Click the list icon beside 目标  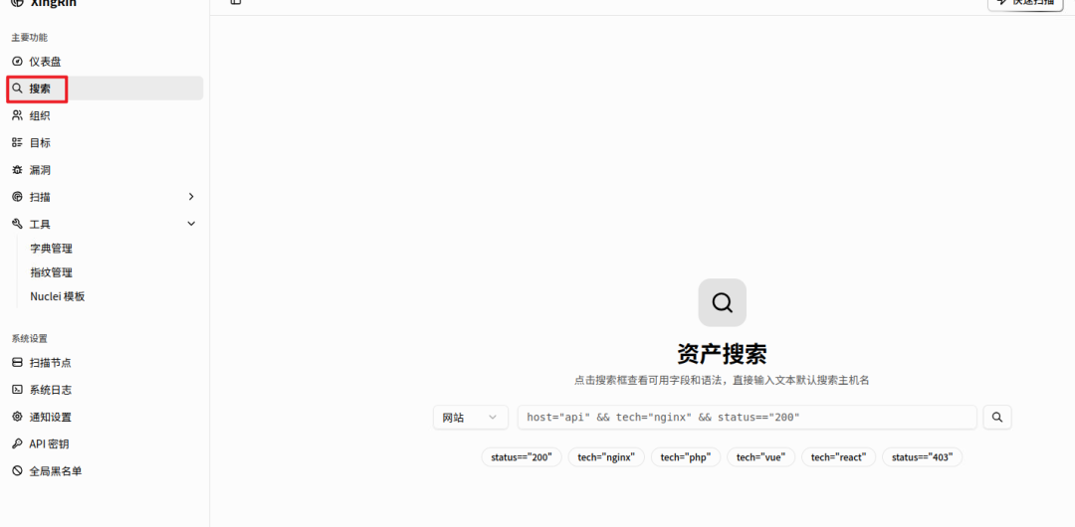click(x=18, y=142)
